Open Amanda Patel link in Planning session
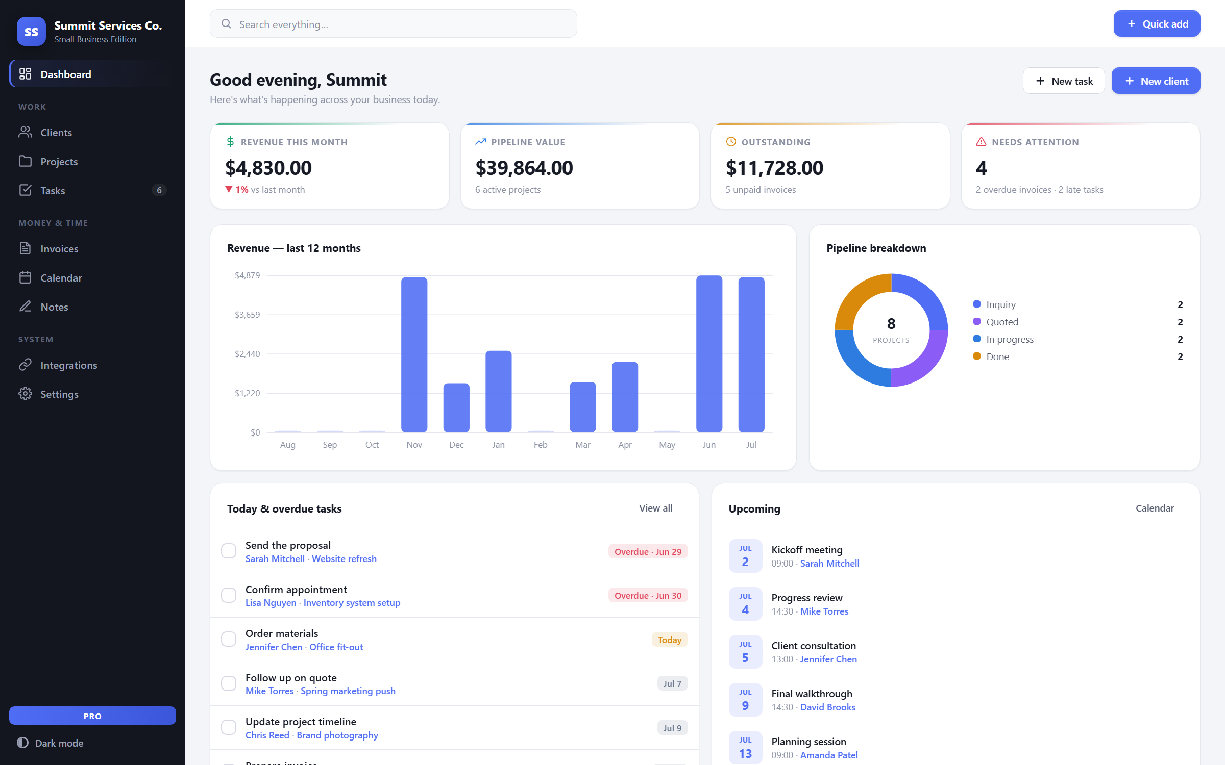1225x765 pixels. click(829, 755)
